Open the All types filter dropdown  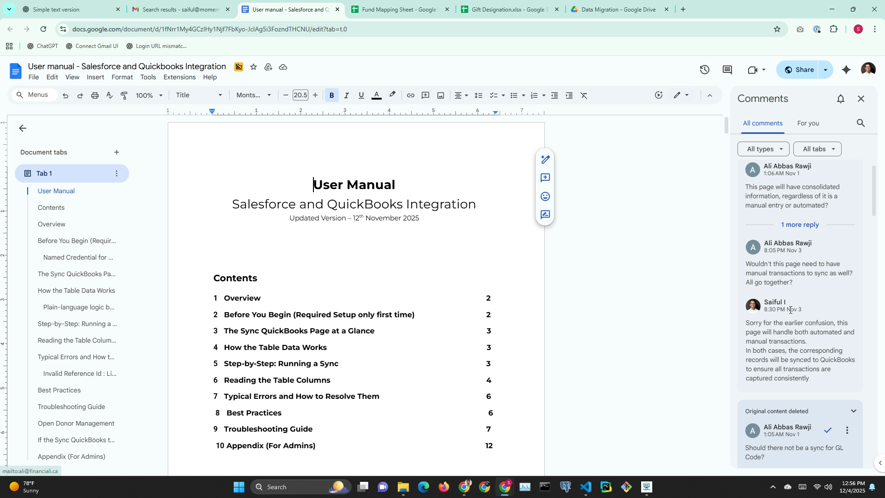[763, 149]
